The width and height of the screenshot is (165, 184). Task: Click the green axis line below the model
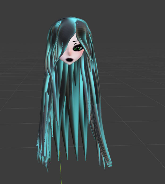click(61, 168)
